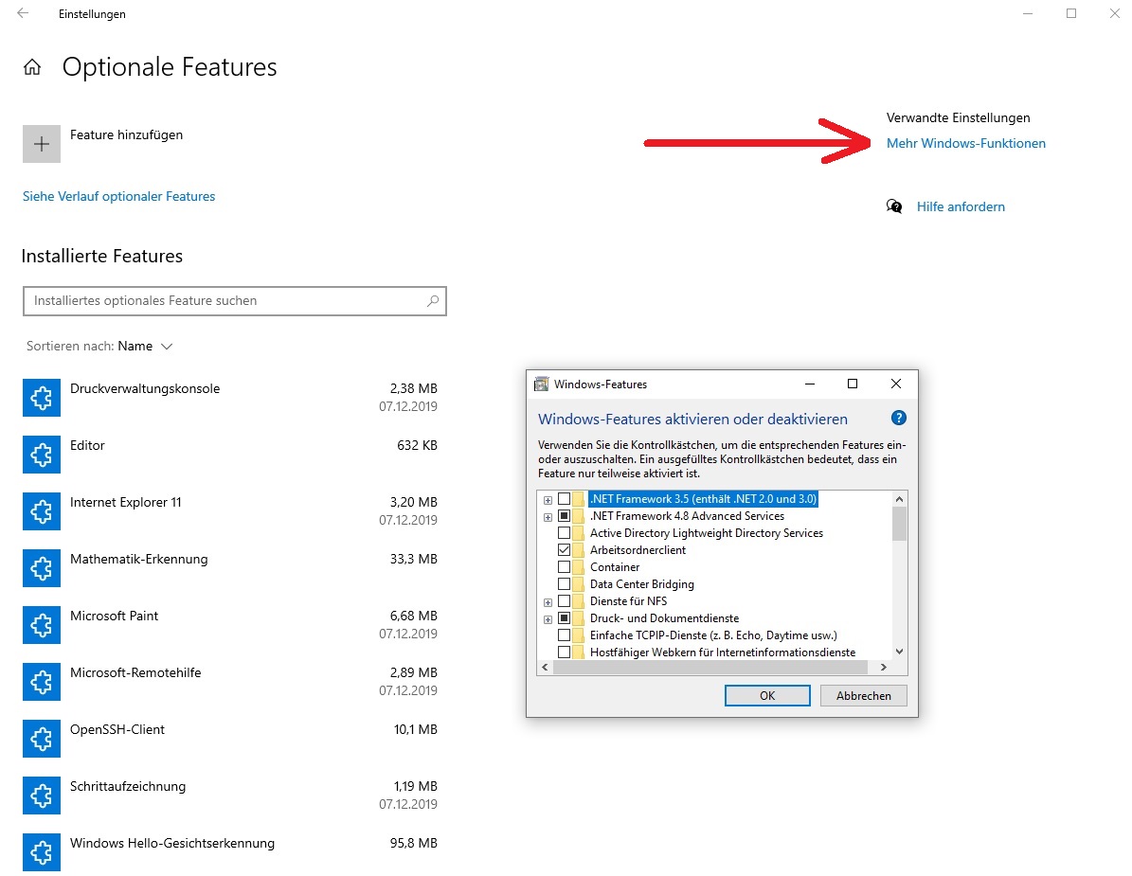Open Siehe Verlauf optionaler Features link
The width and height of the screenshot is (1132, 876).
coord(118,196)
